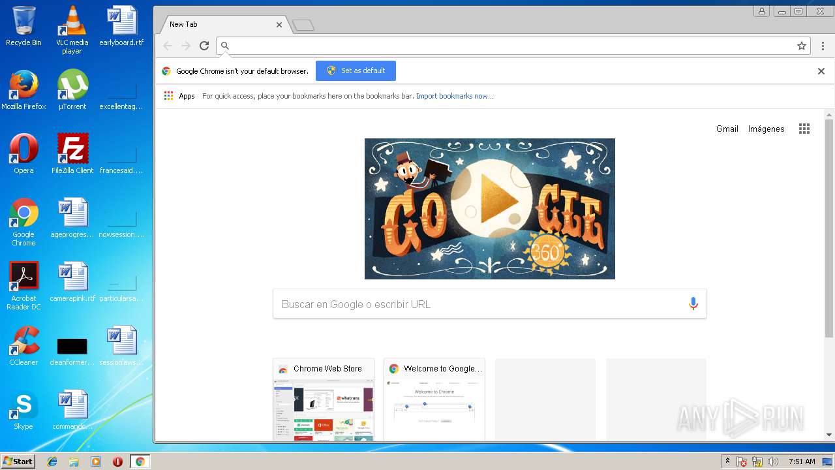835x470 pixels.
Task: Open the Welcome to Google thumbnail
Action: [x=434, y=399]
